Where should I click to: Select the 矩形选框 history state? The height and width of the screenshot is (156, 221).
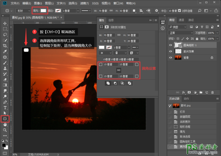tap(192, 126)
